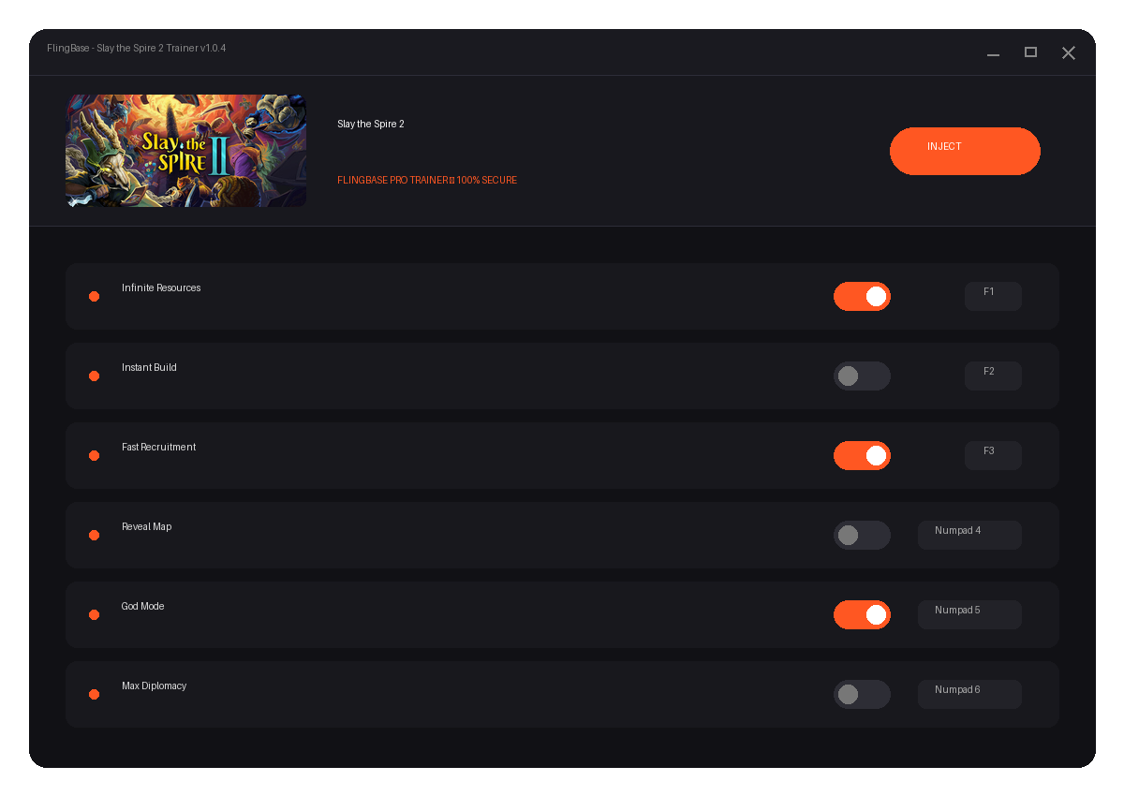Disable the Infinite Resources toggle
The height and width of the screenshot is (796, 1124).
tap(862, 297)
